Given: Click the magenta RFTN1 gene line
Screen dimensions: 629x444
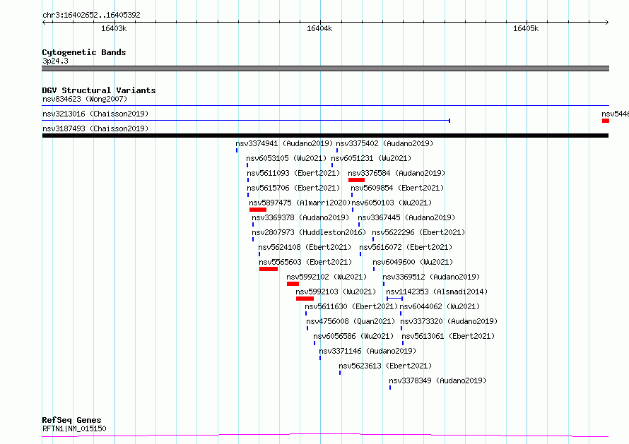Looking at the screenshot, I should [x=325, y=436].
